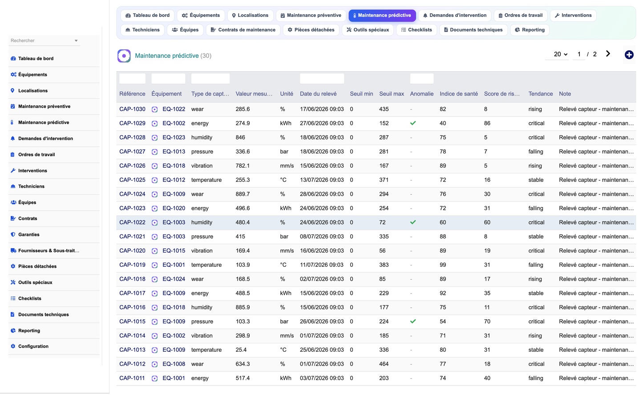Click Checklists list icon in sidebar
The image size is (643, 398).
(13, 298)
